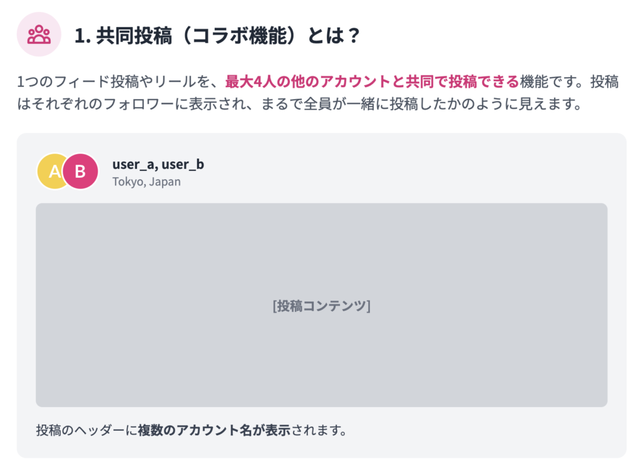Click the Tokyo, Japan location label

(x=146, y=182)
